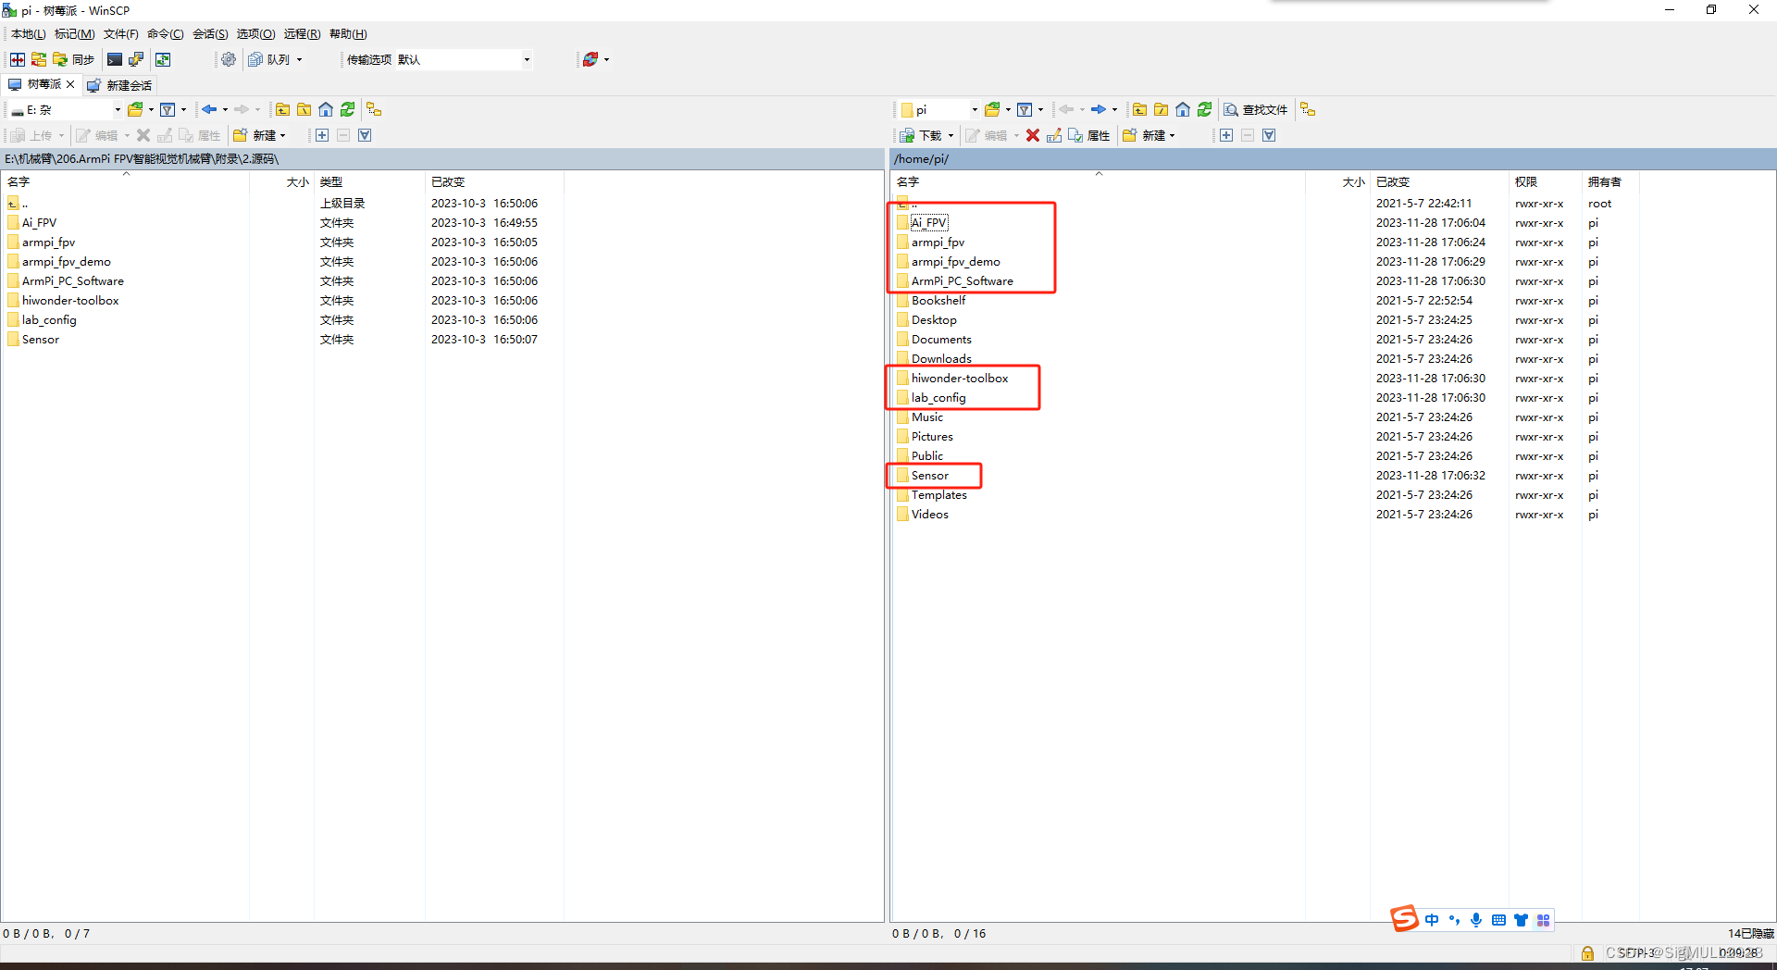
Task: Open the 新建会话 tab
Action: [119, 85]
